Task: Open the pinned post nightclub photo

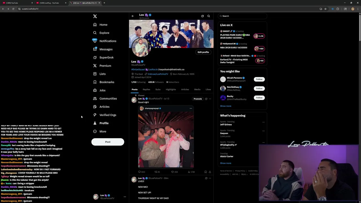Action: point(166,140)
